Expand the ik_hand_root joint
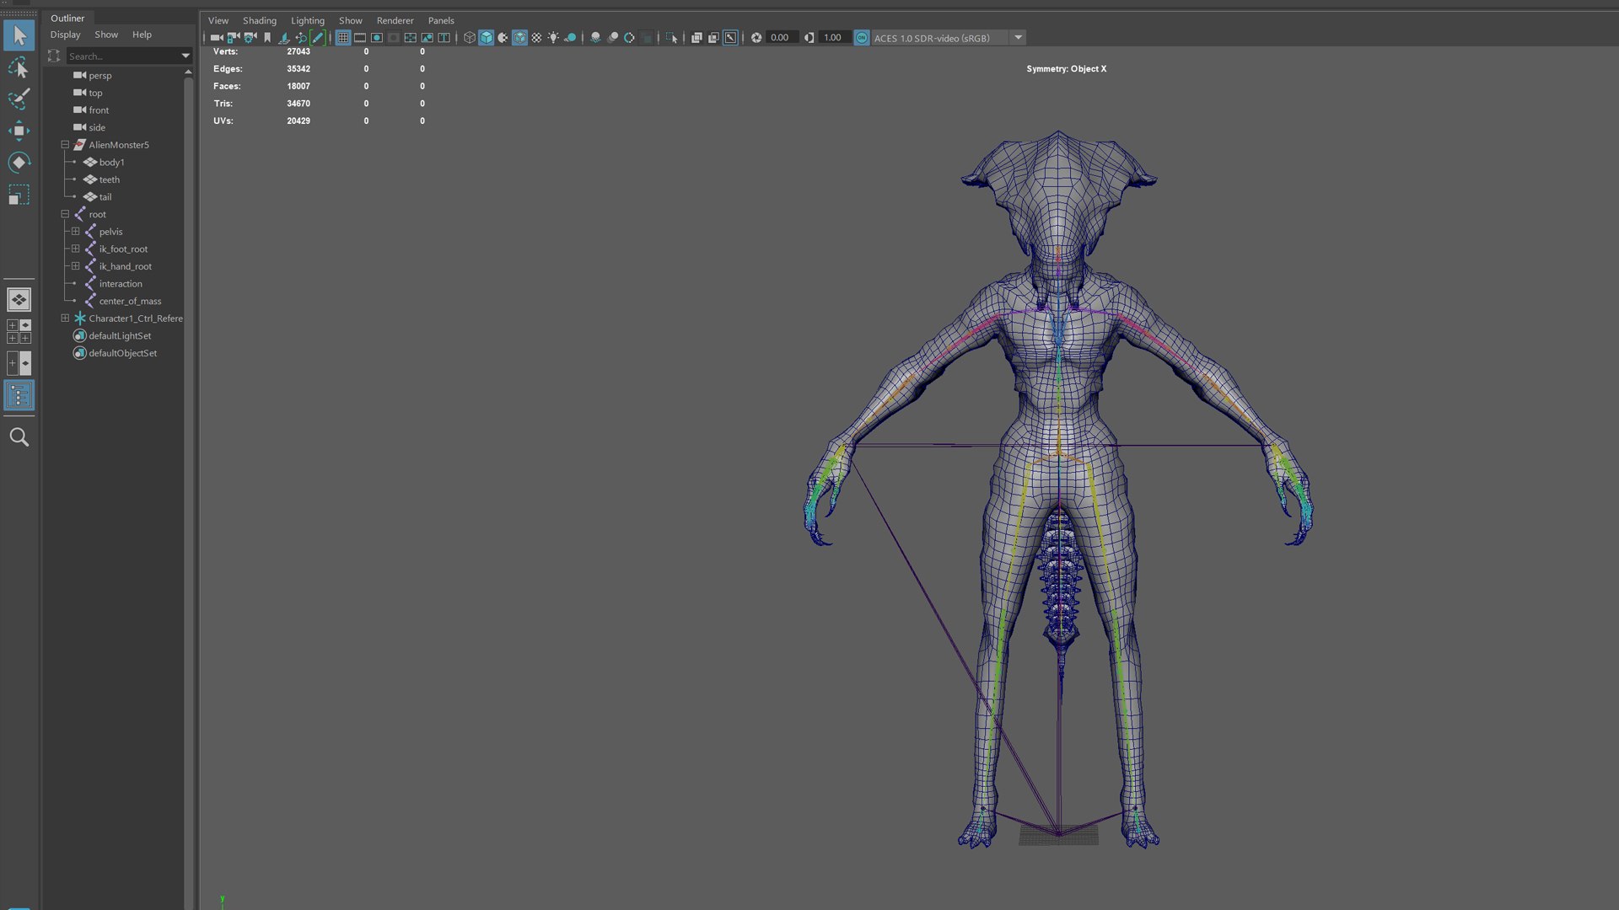Viewport: 1619px width, 910px height. click(75, 266)
